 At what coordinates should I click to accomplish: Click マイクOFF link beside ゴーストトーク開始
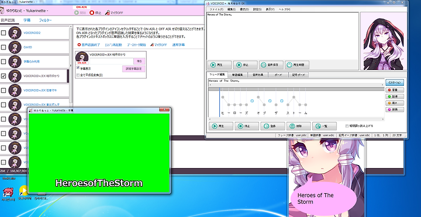click(158, 45)
